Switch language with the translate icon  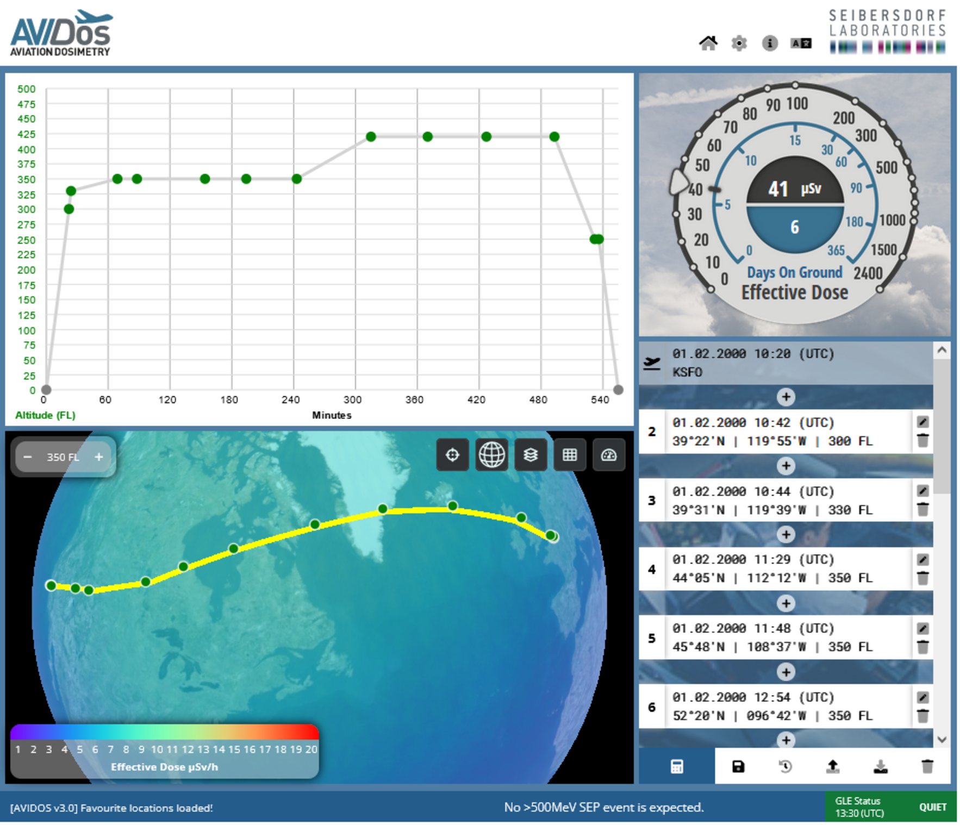pos(800,43)
